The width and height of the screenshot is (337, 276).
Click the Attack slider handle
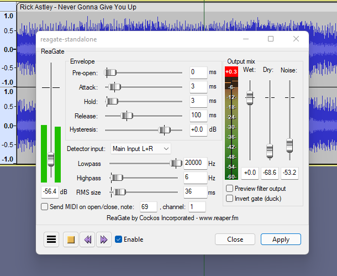[x=114, y=87]
